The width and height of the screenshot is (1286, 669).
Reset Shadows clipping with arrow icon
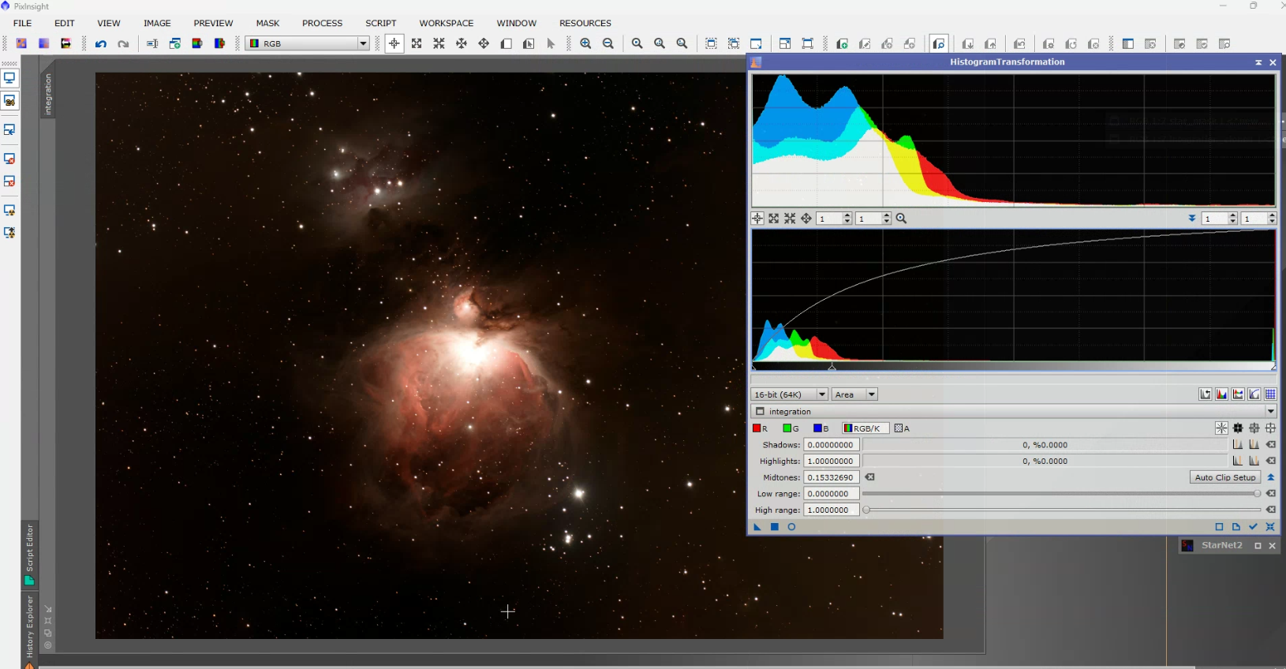[1271, 445]
